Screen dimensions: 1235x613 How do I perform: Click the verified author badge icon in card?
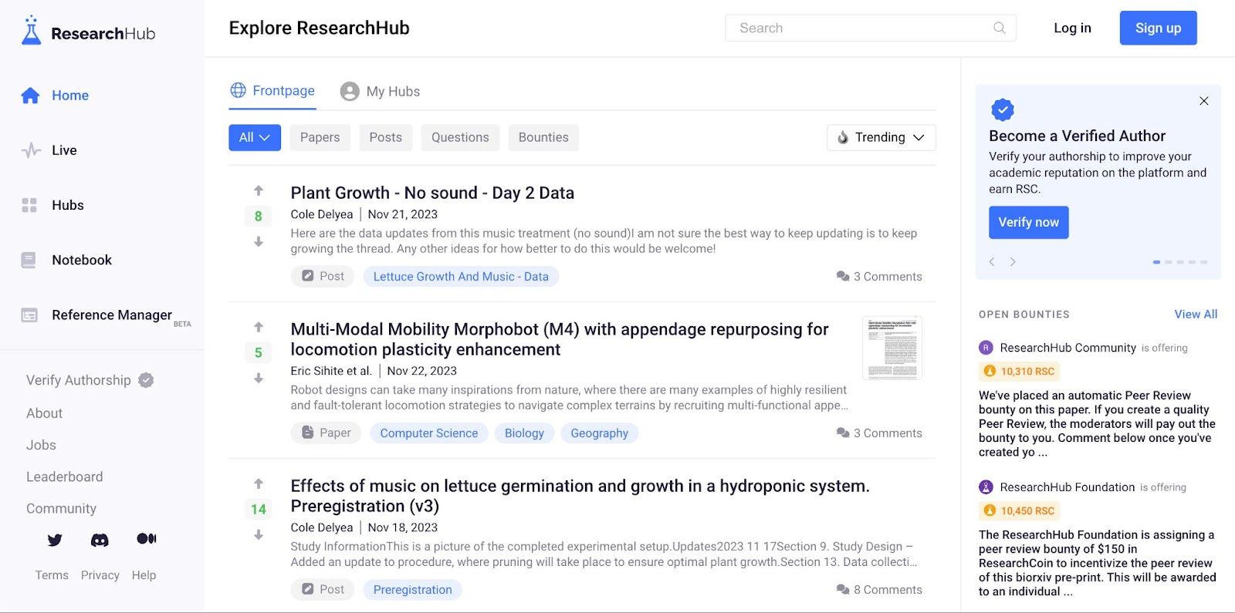point(1003,109)
